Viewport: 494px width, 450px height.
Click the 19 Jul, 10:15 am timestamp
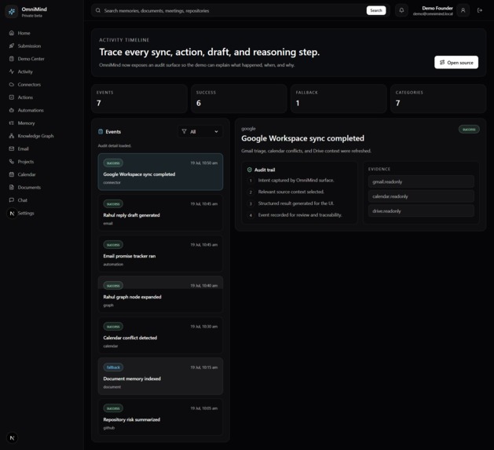[204, 368]
